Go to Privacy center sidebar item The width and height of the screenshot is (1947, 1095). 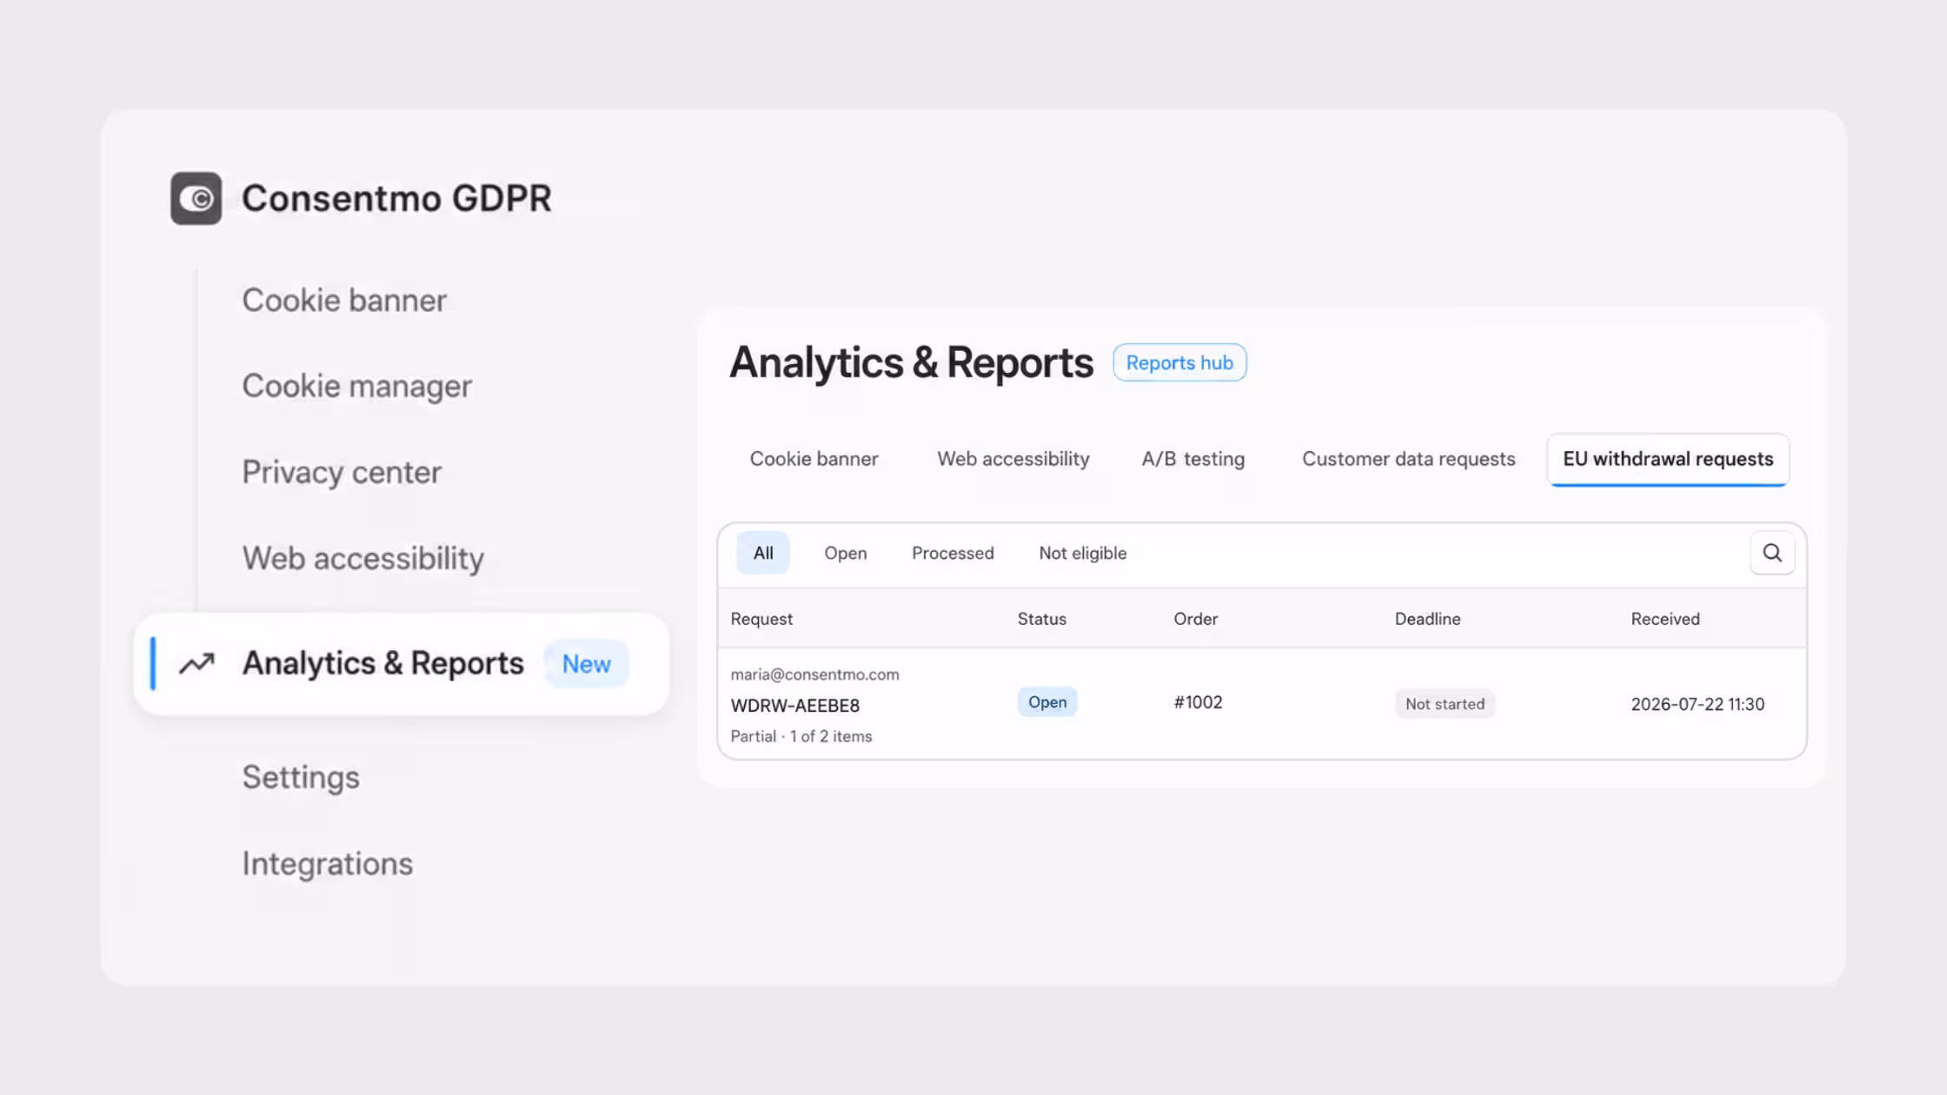point(342,472)
